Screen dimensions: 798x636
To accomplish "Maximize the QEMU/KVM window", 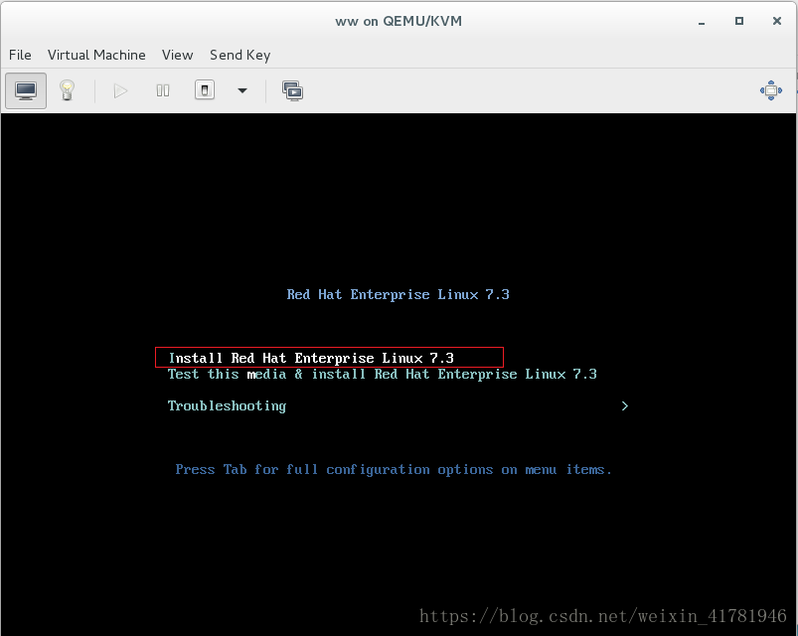I will pos(739,21).
